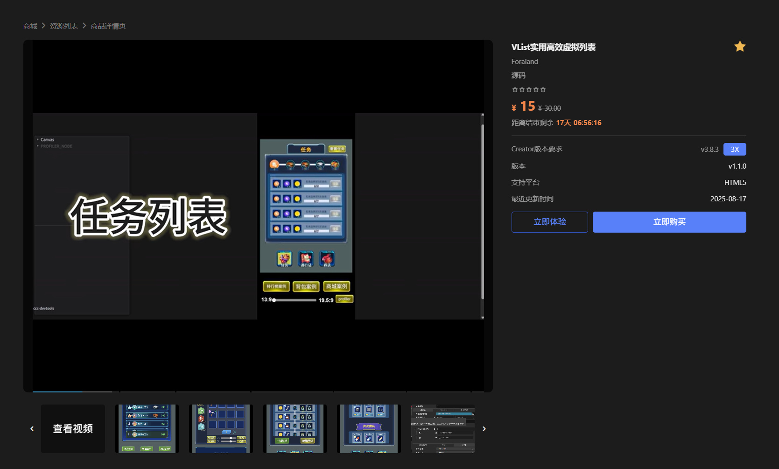The height and width of the screenshot is (469, 779).
Task: Click the first breadcrumb chevron after 商城
Action: click(43, 26)
